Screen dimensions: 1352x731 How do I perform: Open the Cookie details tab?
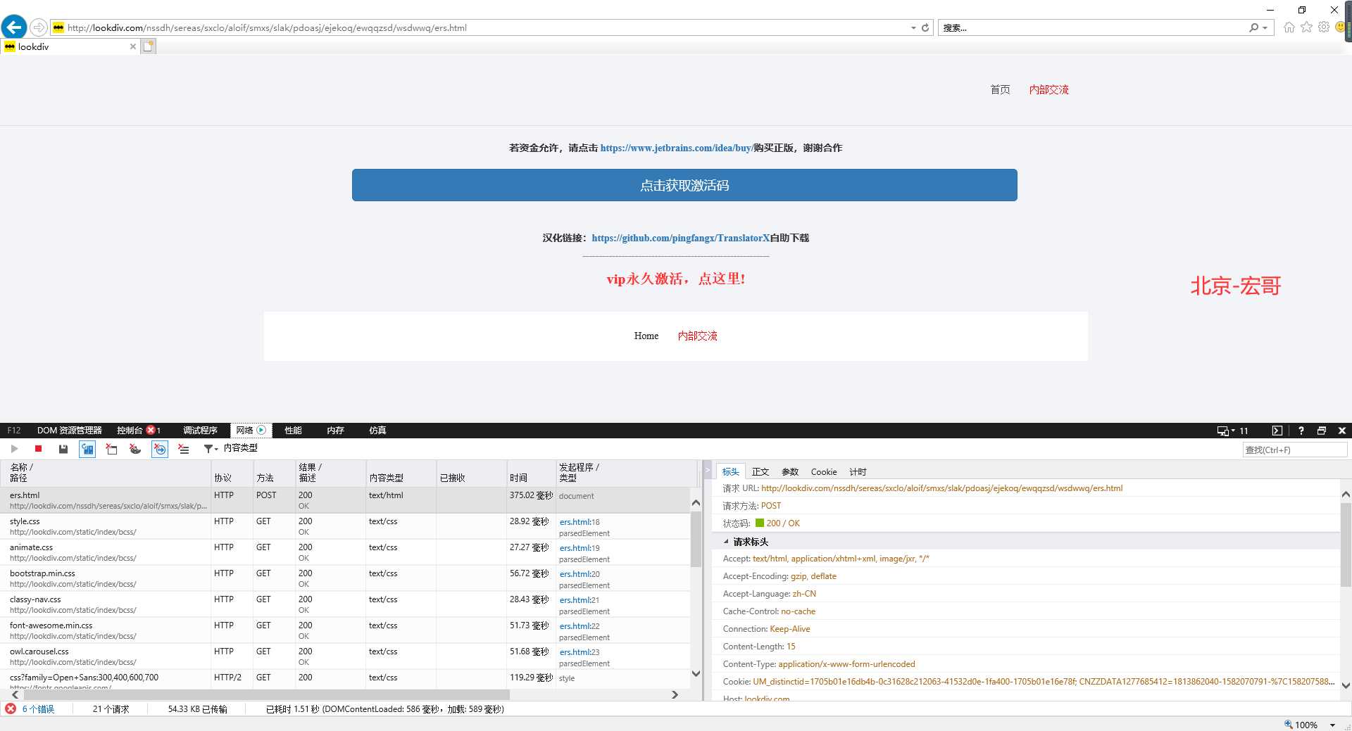(824, 472)
